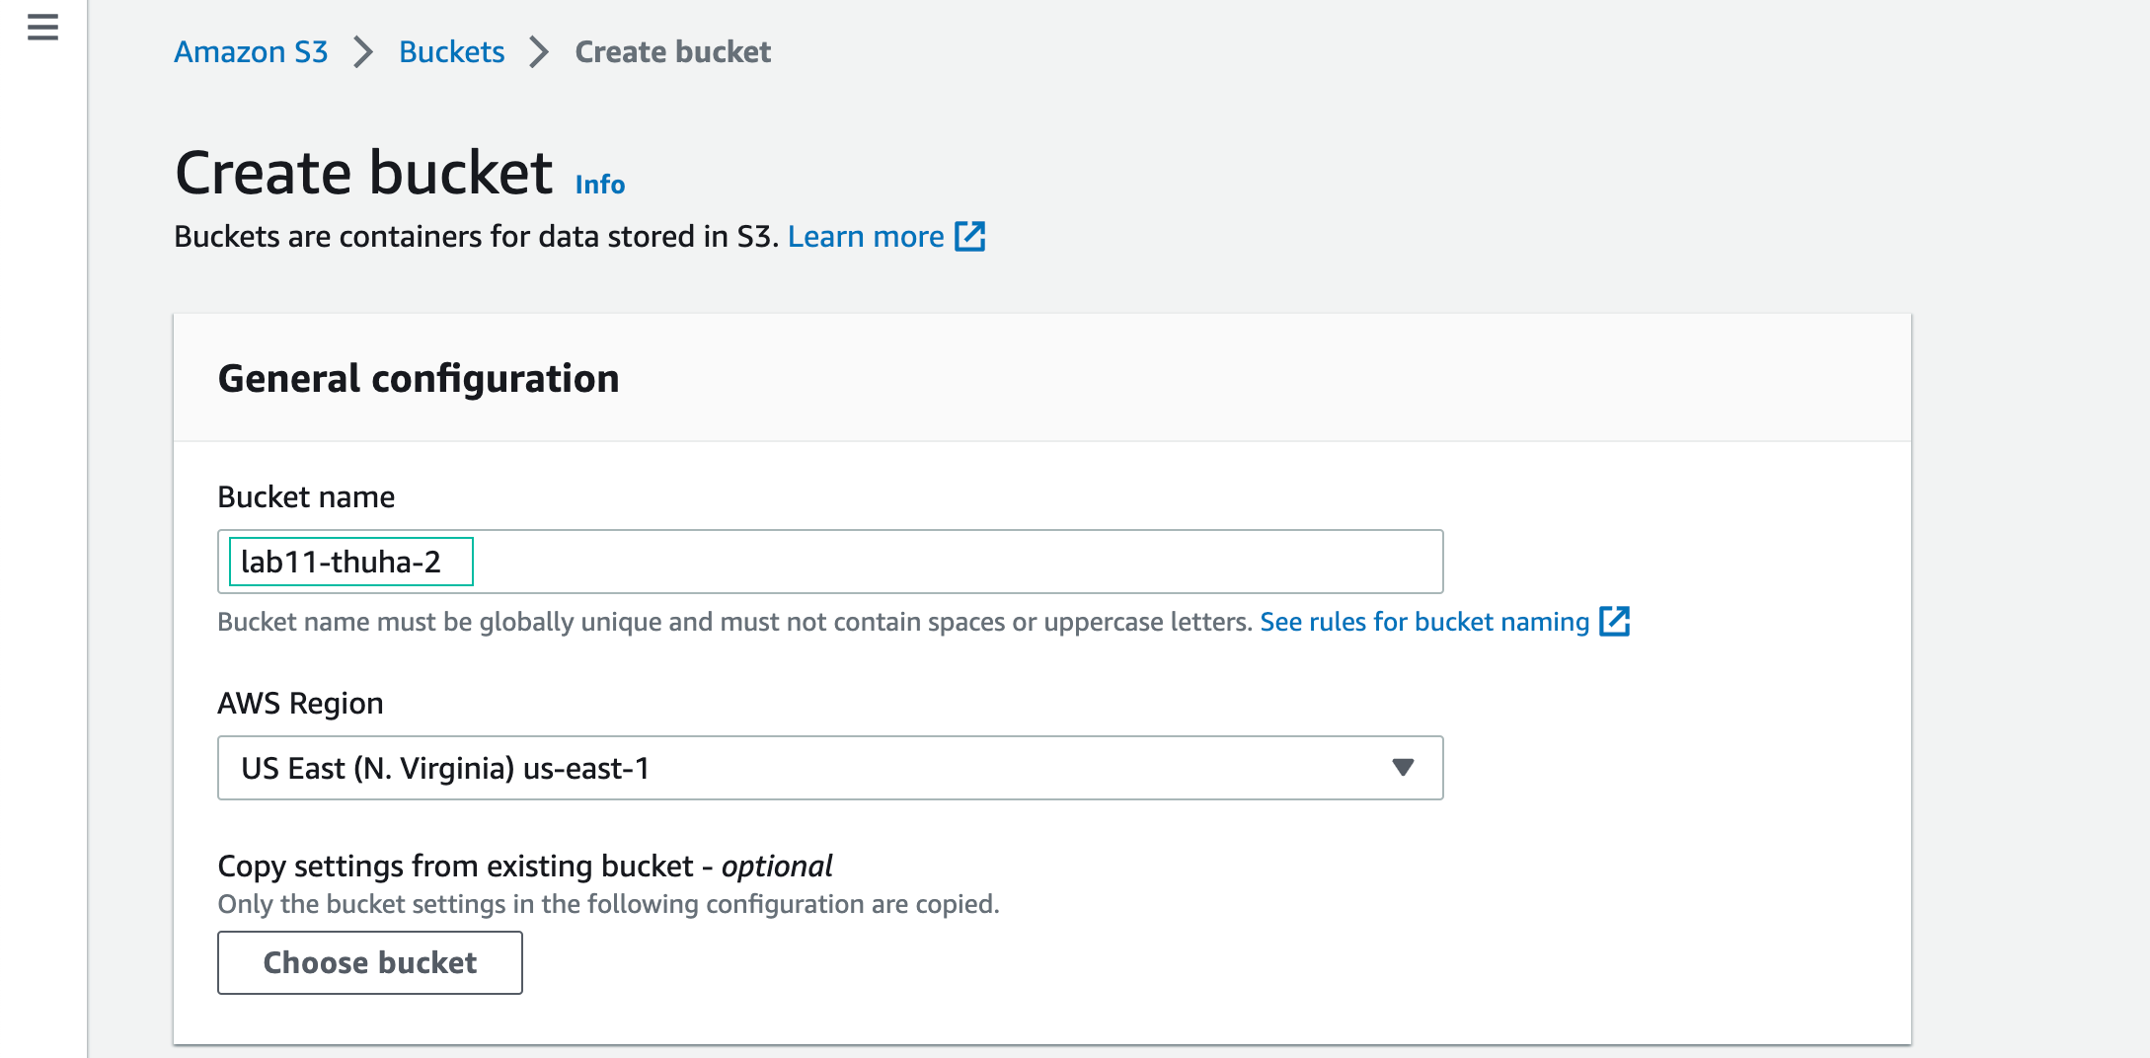
Task: Click the General configuration section header
Action: 420,378
